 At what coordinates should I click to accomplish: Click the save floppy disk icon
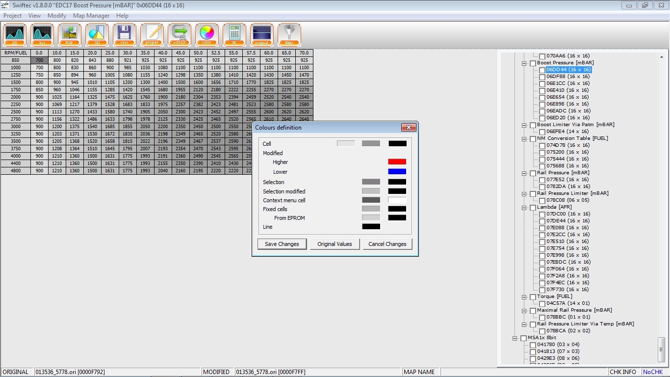tap(125, 35)
